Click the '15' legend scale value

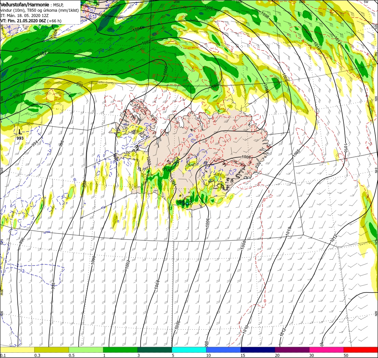point(243,355)
